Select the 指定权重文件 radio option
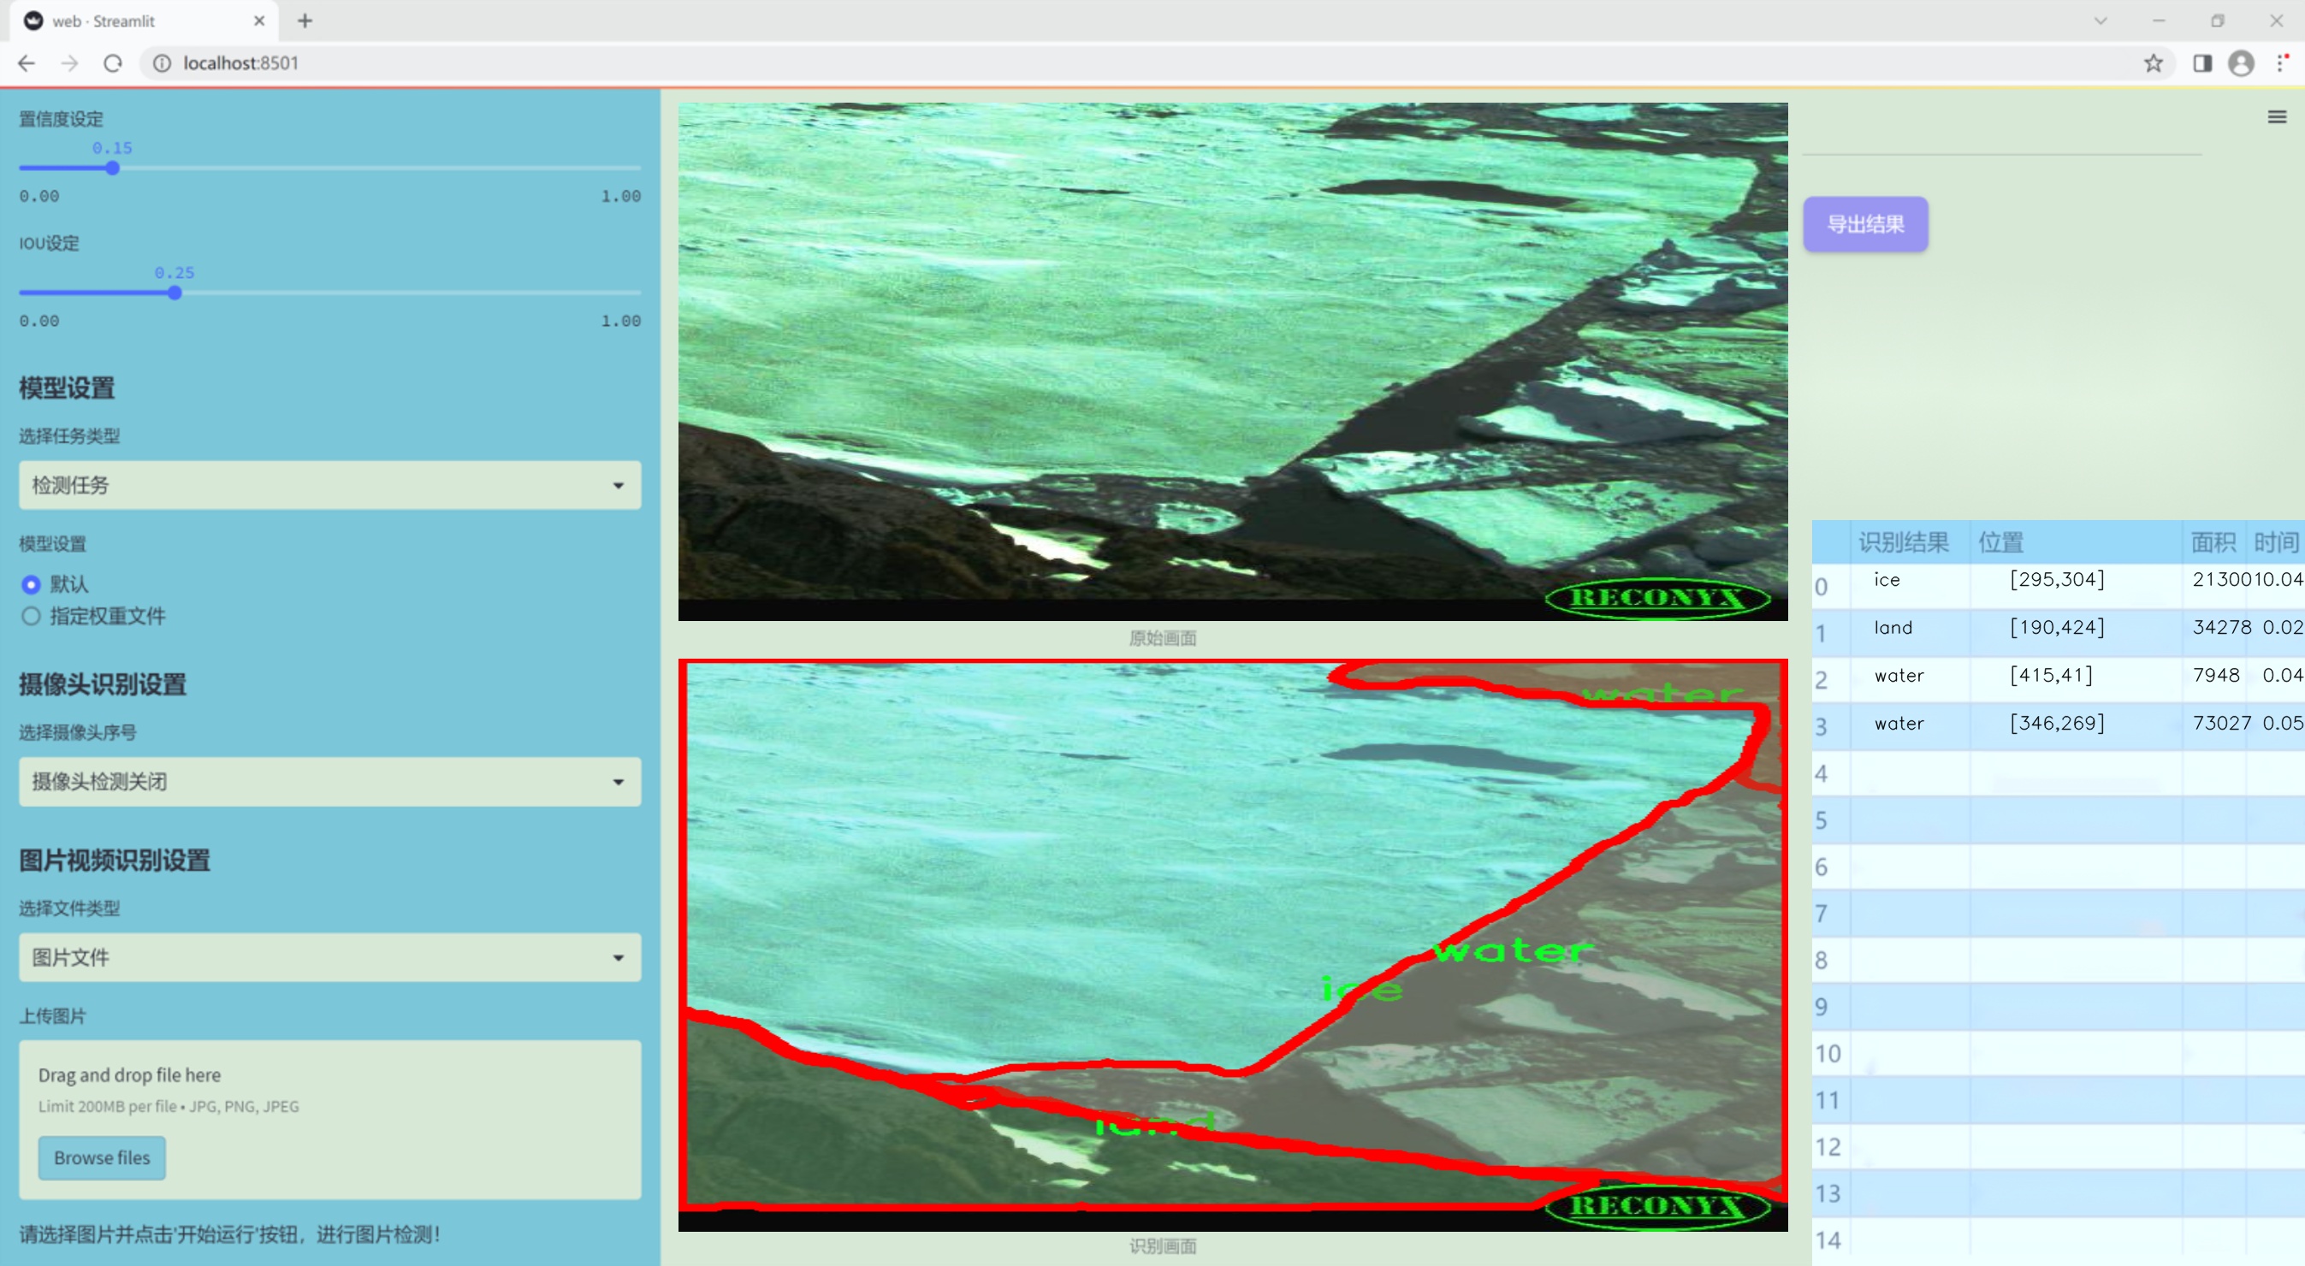 click(32, 616)
